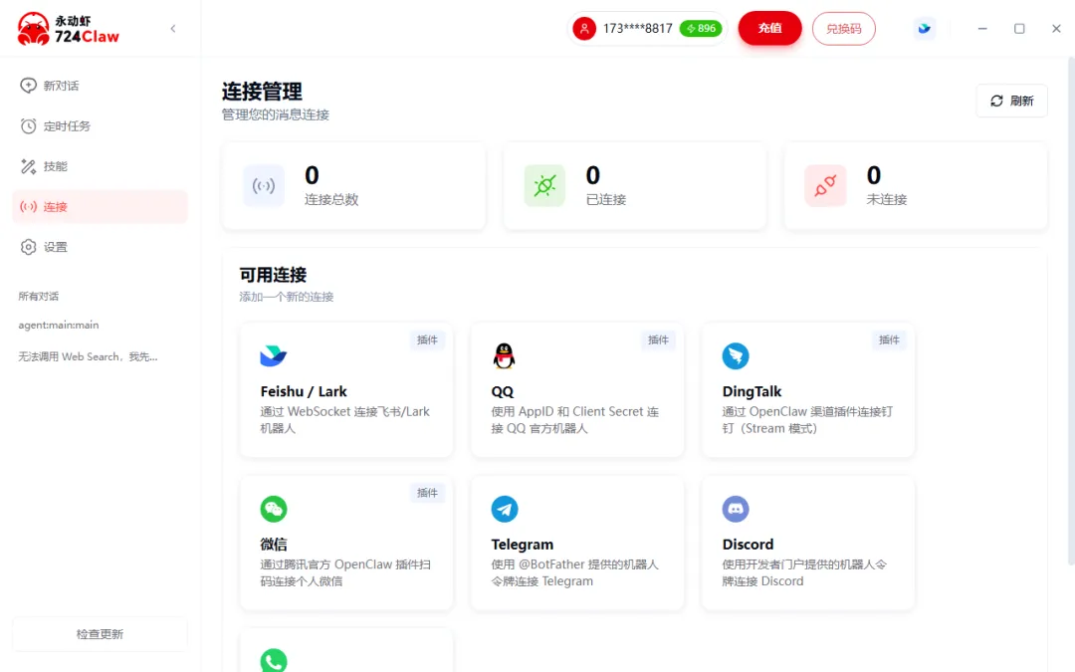Select the Discord connection title
1075x672 pixels.
748,545
